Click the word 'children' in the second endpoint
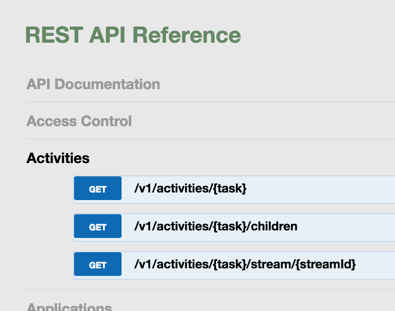The height and width of the screenshot is (311, 395). pos(274,227)
